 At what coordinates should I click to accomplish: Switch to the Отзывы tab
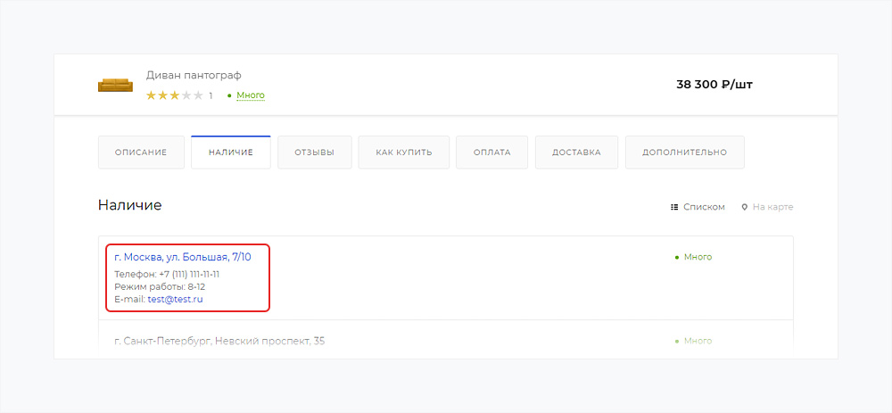coord(314,153)
